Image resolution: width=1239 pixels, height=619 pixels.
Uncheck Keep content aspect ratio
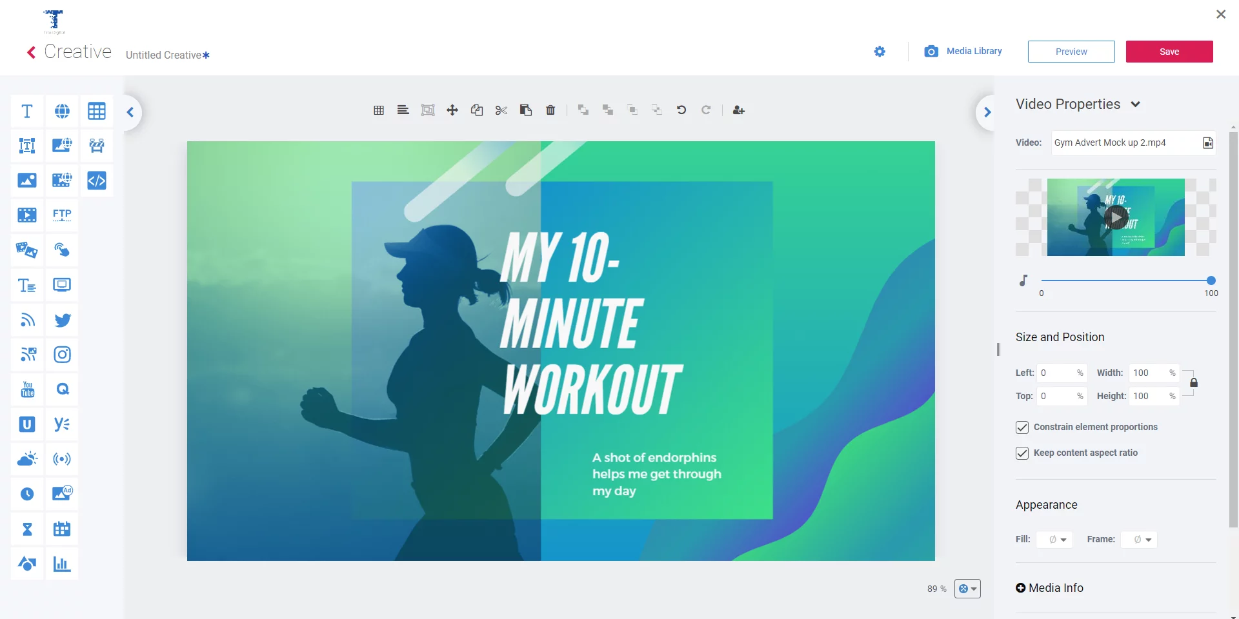pyautogui.click(x=1022, y=453)
